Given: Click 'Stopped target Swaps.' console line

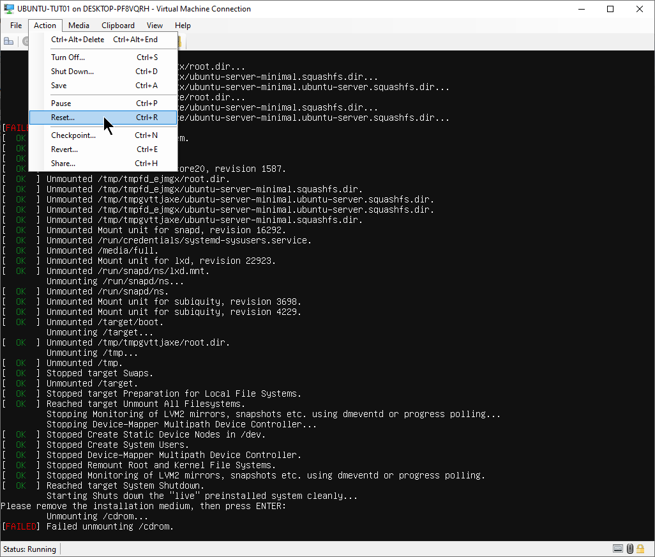Looking at the screenshot, I should 100,373.
